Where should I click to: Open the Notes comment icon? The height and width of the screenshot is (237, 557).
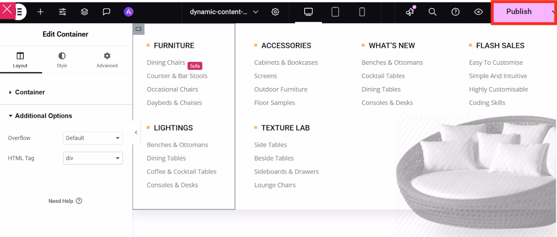[106, 12]
